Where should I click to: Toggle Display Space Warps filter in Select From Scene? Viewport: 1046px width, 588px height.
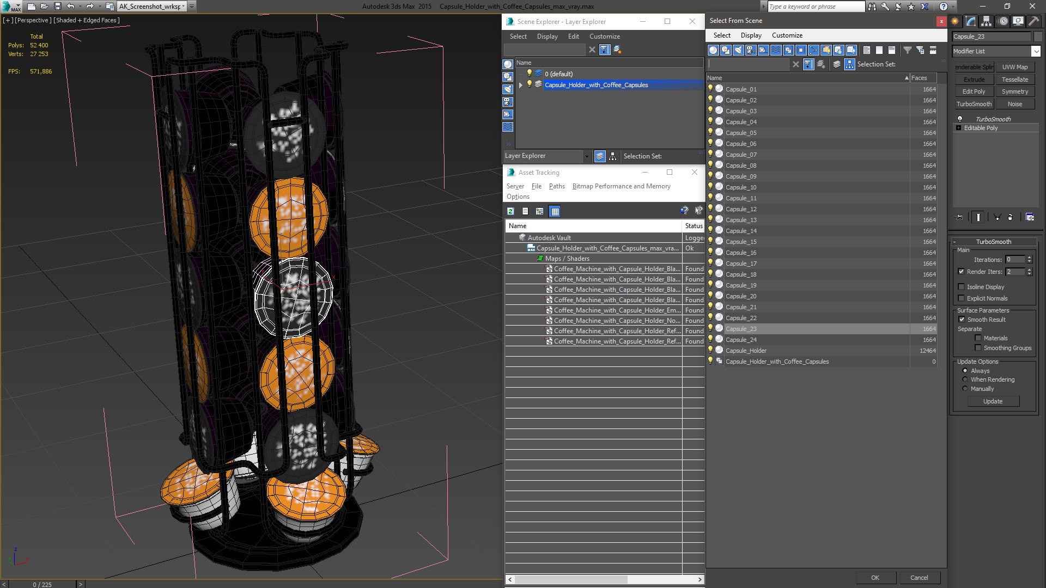point(776,50)
